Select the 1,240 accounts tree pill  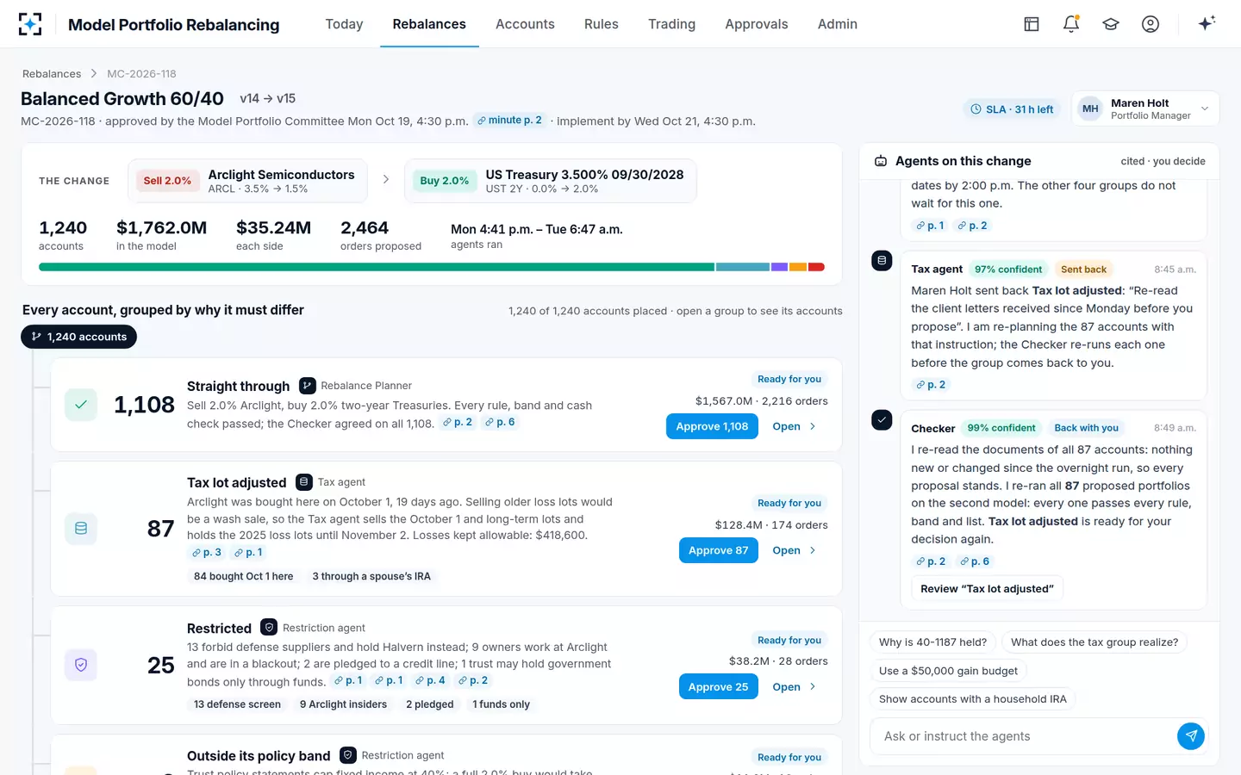[78, 337]
